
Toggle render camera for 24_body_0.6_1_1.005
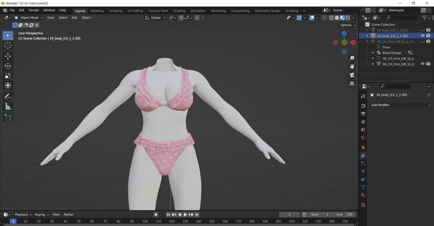coord(428,36)
